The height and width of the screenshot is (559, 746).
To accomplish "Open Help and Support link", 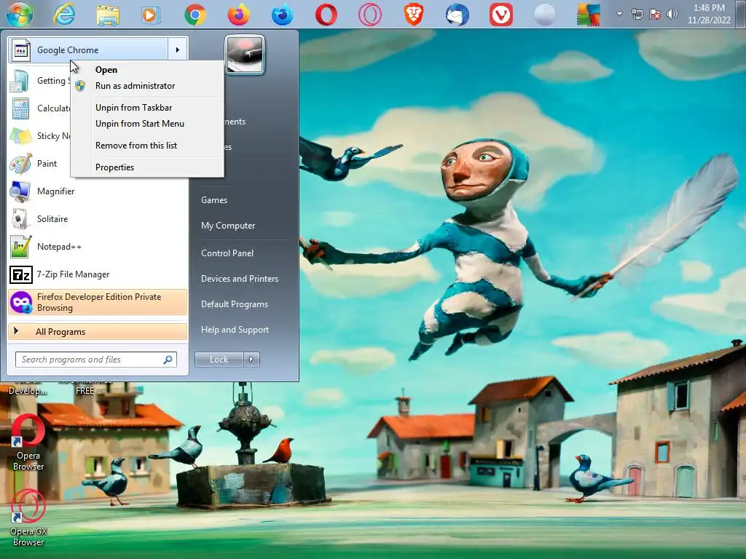I will (x=235, y=330).
